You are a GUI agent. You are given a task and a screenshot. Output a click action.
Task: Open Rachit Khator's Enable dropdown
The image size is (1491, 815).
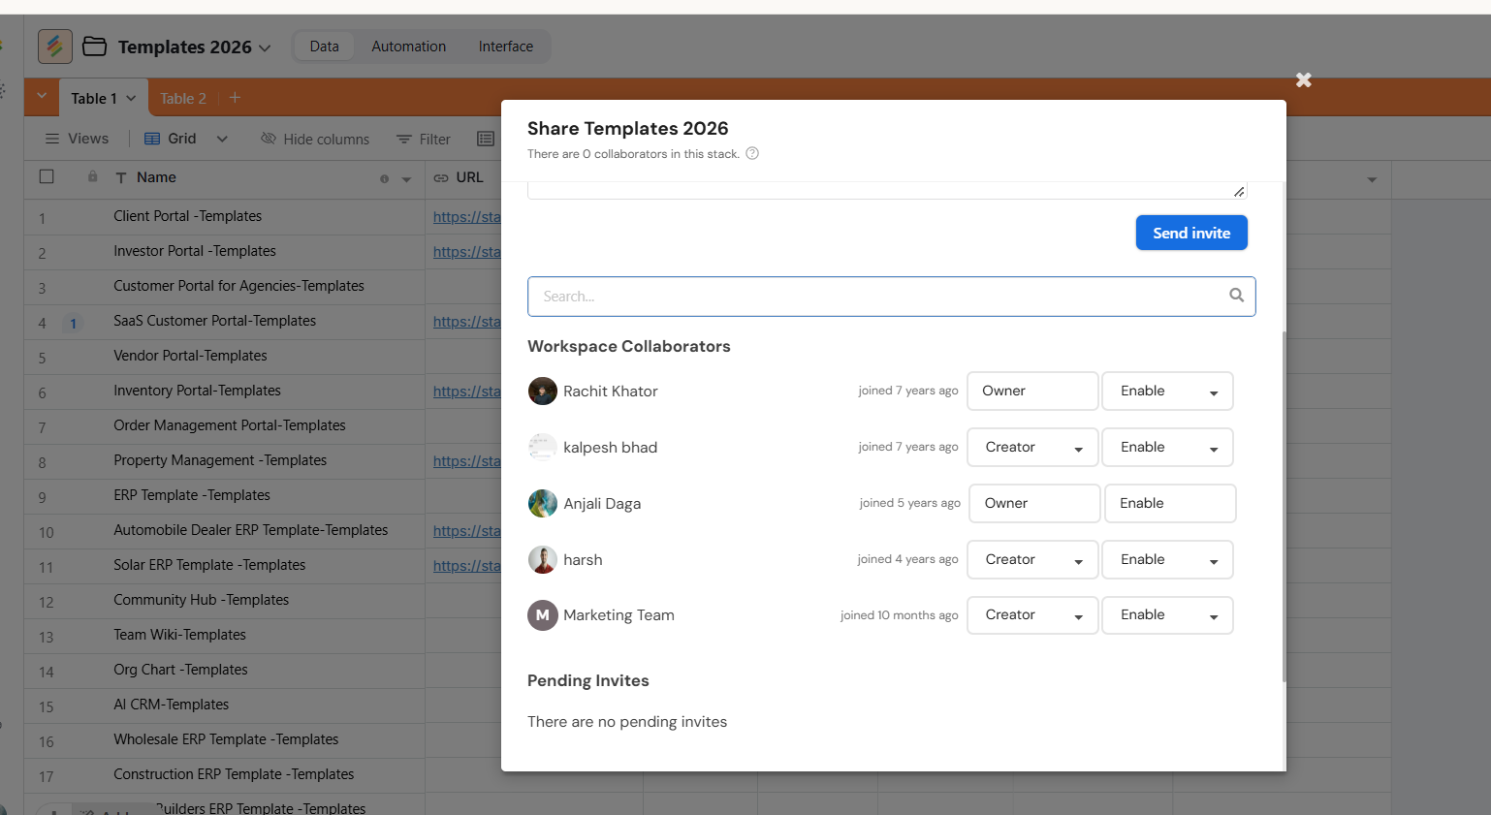coord(1167,391)
